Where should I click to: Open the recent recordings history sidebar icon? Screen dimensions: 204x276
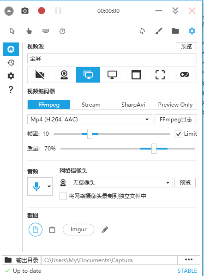click(x=11, y=62)
